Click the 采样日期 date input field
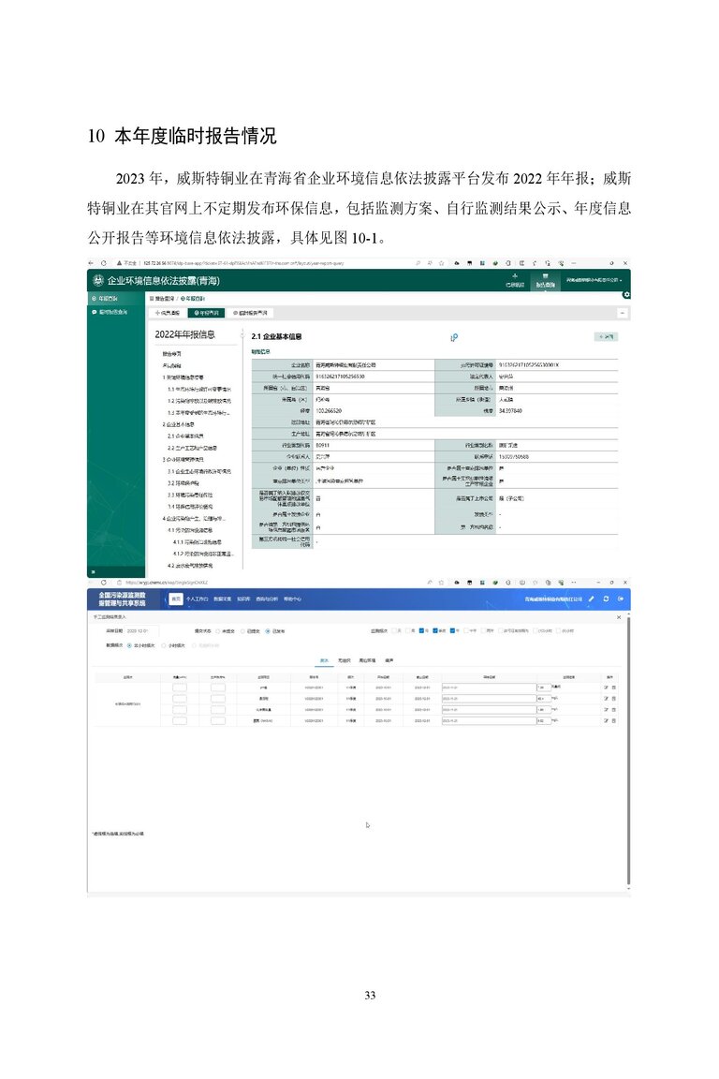 click(143, 631)
